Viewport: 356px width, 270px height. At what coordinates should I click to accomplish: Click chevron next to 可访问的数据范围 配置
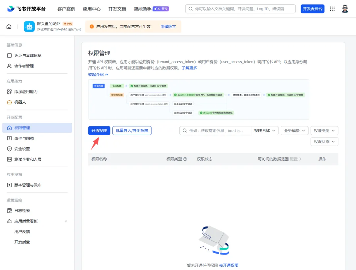coord(300,159)
